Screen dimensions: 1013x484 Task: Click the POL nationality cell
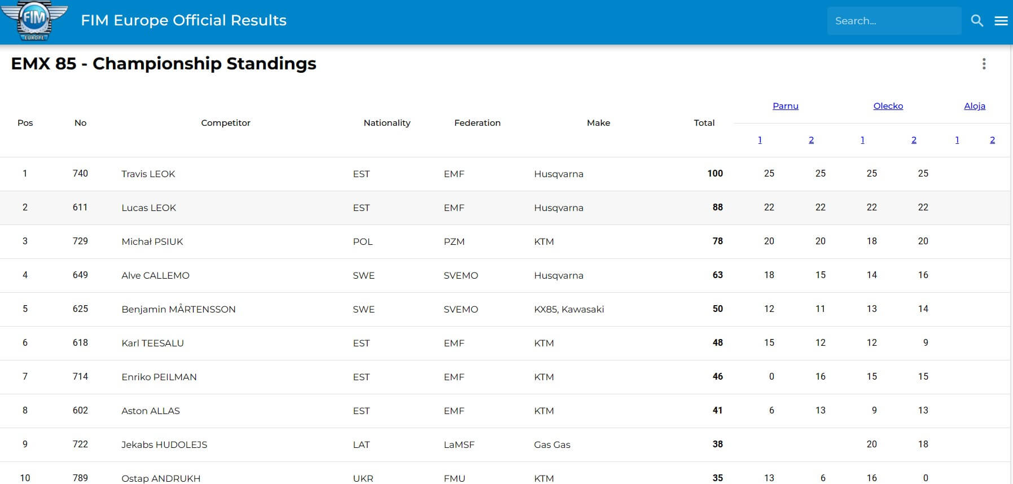(362, 241)
